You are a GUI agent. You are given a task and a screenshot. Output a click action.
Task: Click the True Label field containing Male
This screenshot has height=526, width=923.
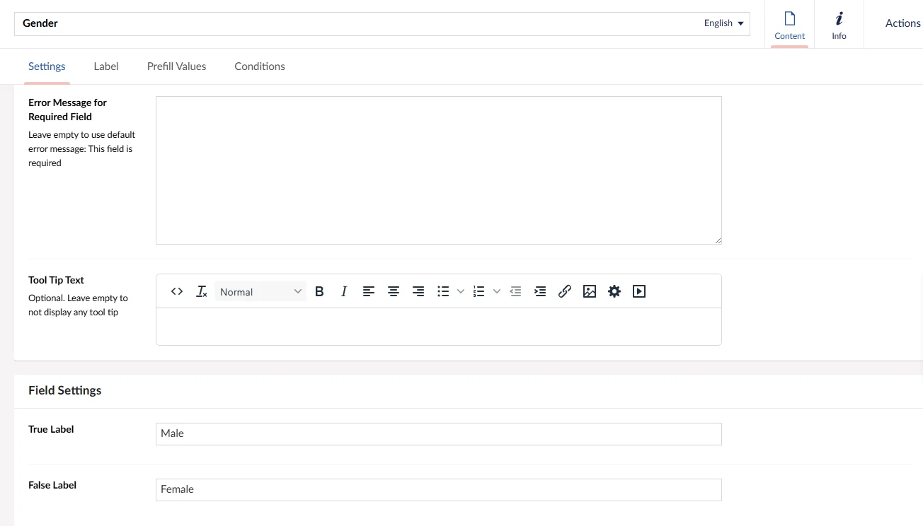tap(438, 434)
